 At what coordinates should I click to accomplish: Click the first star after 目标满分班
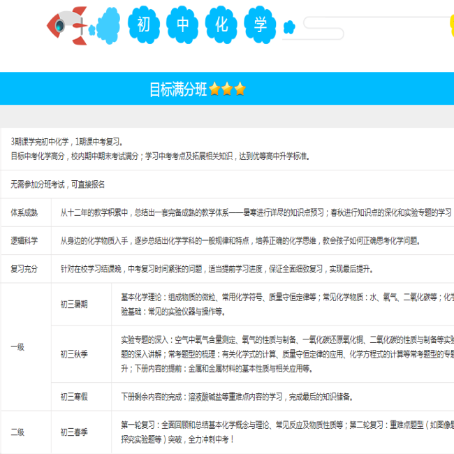point(214,89)
